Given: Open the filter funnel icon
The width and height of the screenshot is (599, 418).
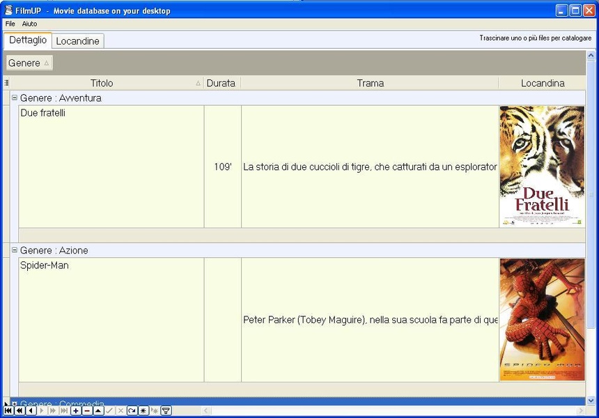Looking at the screenshot, I should pyautogui.click(x=166, y=411).
